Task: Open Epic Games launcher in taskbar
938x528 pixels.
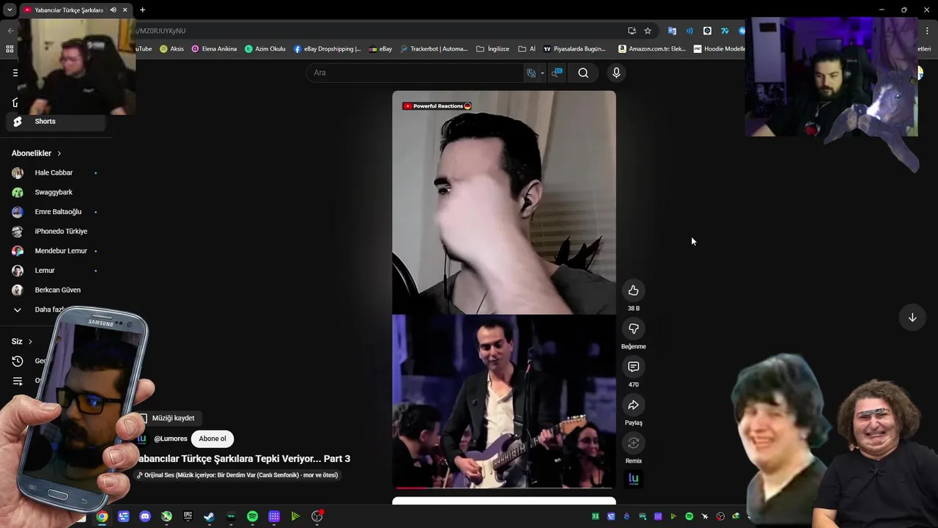Action: pos(188,516)
